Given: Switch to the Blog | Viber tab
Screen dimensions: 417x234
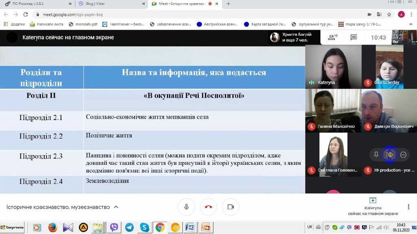Looking at the screenshot, I should click(x=110, y=4).
